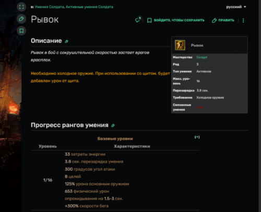Click ВОЙДИТЕ, ЧТОБЫ СОХРАНИТЬ button
This screenshot has height=212, width=261.
point(176,20)
